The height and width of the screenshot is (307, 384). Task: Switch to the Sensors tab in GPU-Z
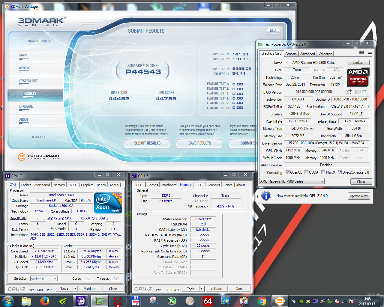coord(291,54)
